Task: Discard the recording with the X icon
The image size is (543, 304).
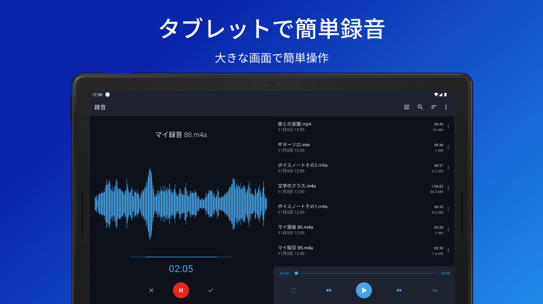Action: tap(151, 290)
